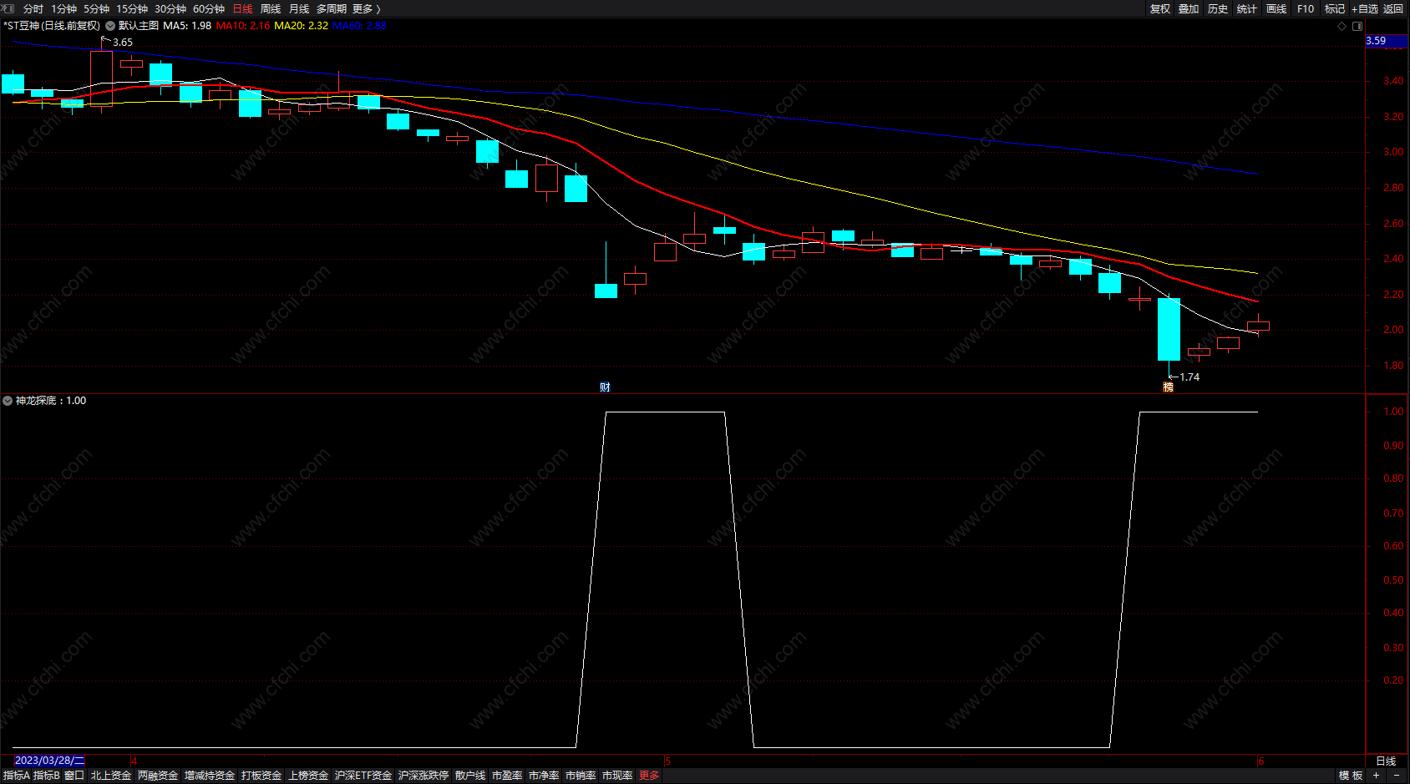Click the 日线 period label at axis corner
The image size is (1410, 784).
coord(1386,761)
